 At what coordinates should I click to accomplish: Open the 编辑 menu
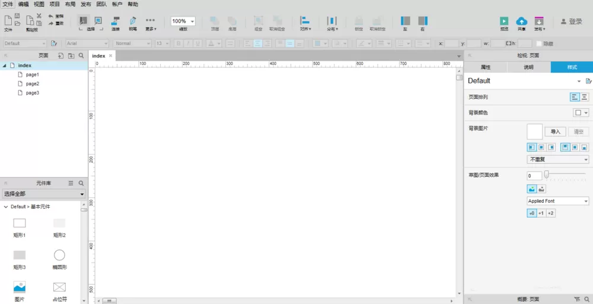click(24, 5)
